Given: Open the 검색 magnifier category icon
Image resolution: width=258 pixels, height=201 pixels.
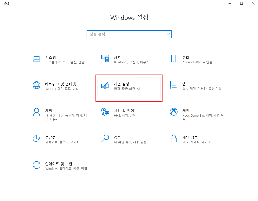Looking at the screenshot, I should tap(105, 138).
